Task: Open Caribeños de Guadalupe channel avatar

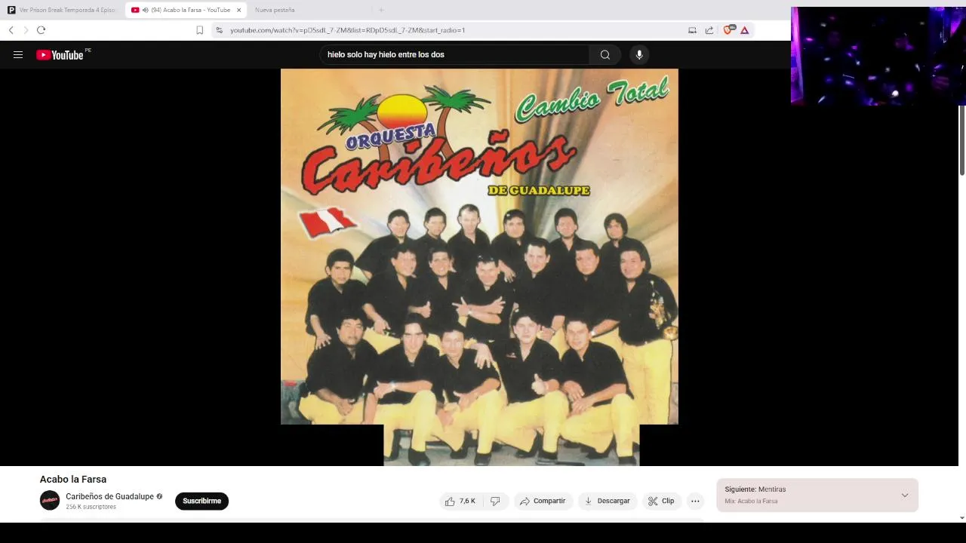Action: click(x=50, y=500)
